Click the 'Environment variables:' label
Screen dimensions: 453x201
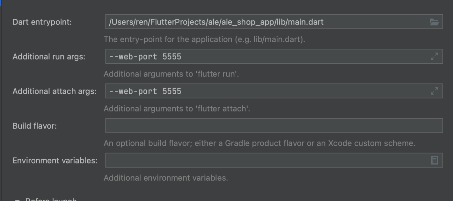coord(55,161)
